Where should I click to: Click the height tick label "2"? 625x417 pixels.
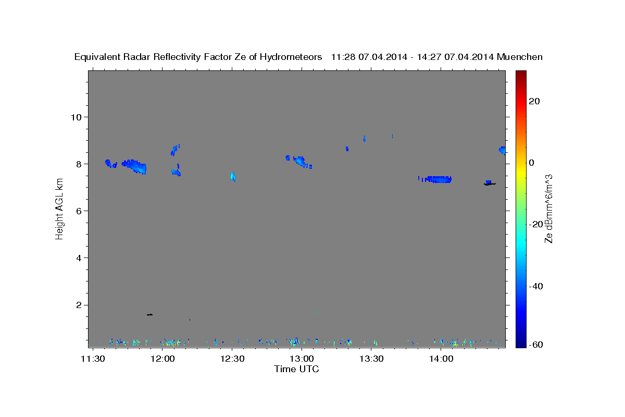(80, 305)
